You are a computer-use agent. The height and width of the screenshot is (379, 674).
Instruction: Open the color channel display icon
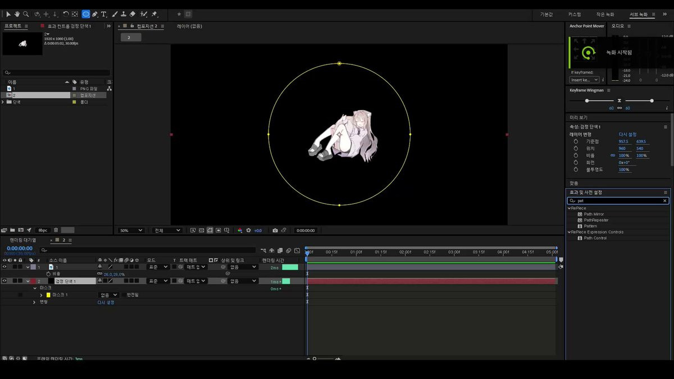240,230
